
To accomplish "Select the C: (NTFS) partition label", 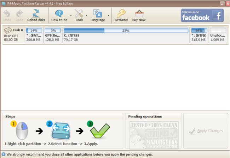I will (x=71, y=36).
